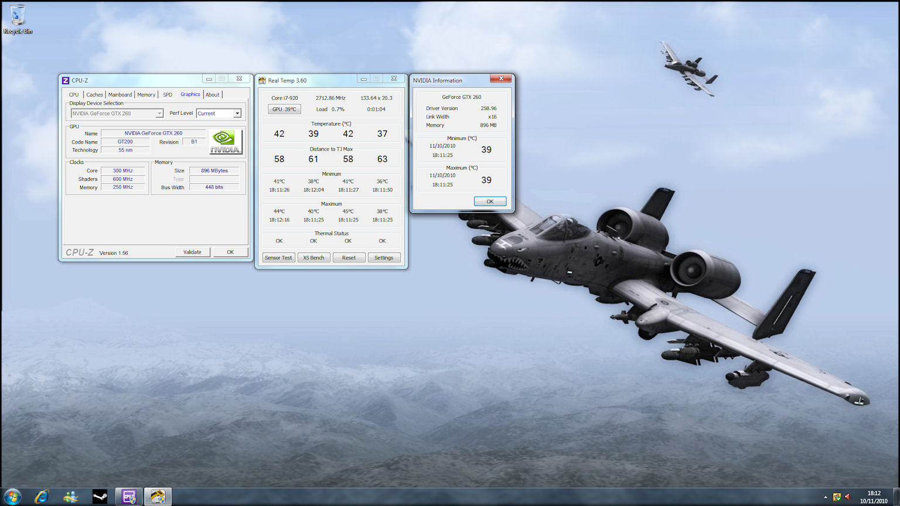
Task: Click the CPU-Z Version 1.56 text
Action: 114,253
